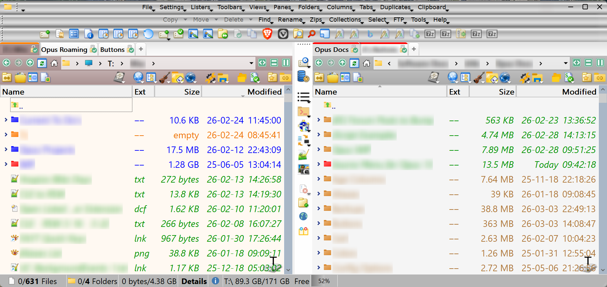Click the violin icon in left pane toolbar
The width and height of the screenshot is (607, 287).
(164, 78)
